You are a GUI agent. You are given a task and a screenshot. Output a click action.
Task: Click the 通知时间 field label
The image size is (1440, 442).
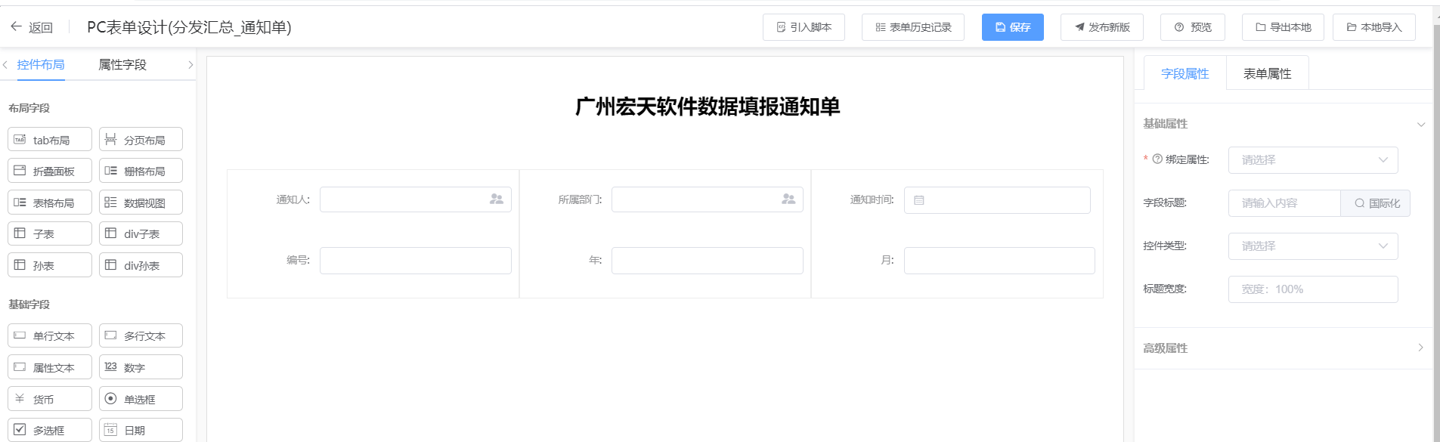click(872, 200)
